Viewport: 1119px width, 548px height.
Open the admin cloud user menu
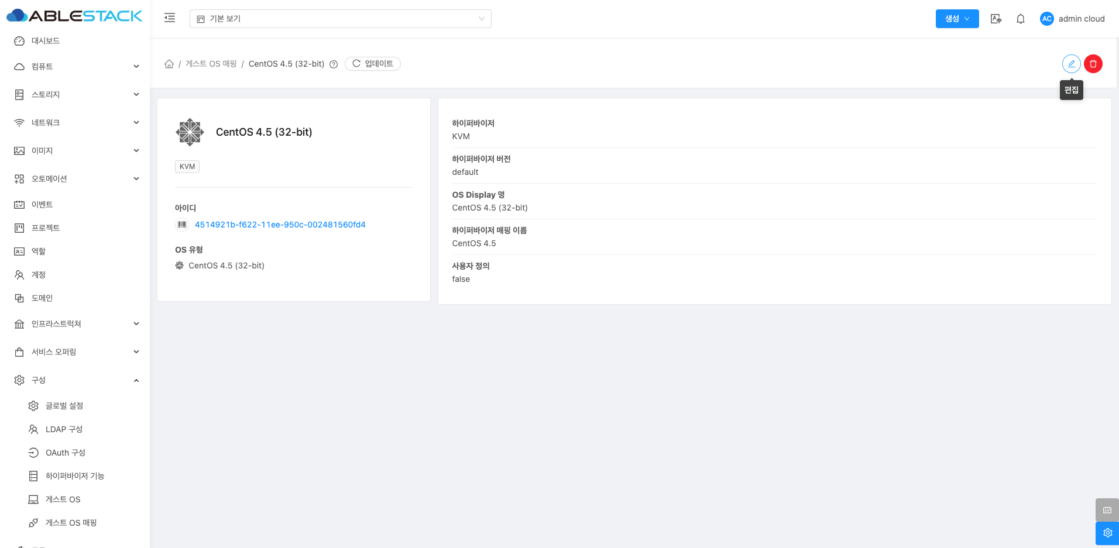point(1072,19)
